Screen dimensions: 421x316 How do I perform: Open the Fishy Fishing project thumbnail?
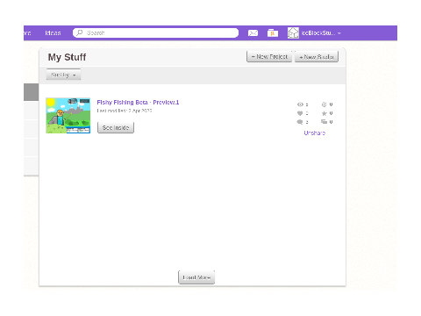click(68, 116)
